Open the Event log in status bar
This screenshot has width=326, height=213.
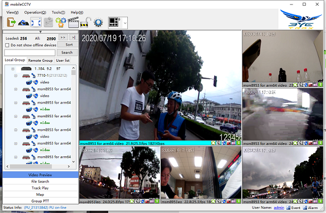tap(293, 207)
